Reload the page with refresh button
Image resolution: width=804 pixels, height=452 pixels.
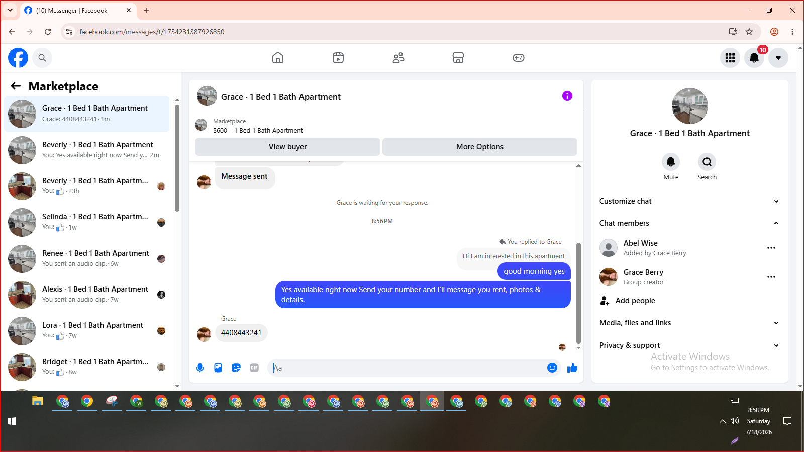point(48,32)
